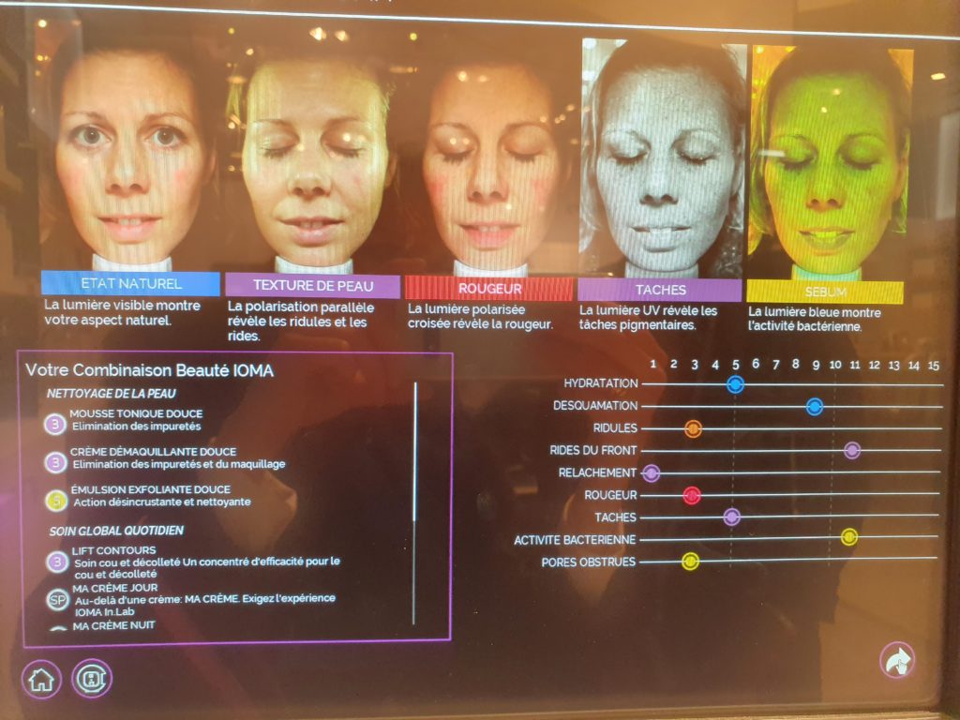Click the Activite Bacterienne slider marker
The width and height of the screenshot is (960, 720).
tap(848, 537)
